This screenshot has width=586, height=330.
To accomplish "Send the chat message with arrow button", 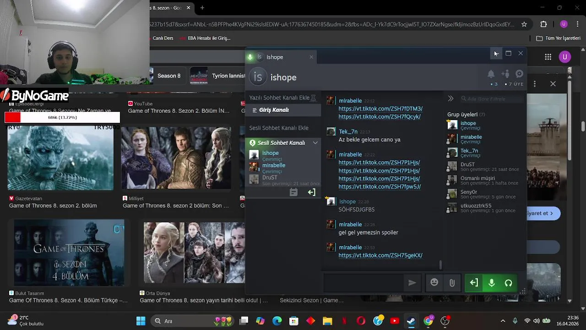I will (x=412, y=283).
